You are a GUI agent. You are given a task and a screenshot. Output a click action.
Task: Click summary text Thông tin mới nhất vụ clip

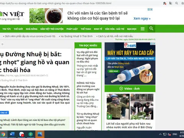tap(87, 71)
